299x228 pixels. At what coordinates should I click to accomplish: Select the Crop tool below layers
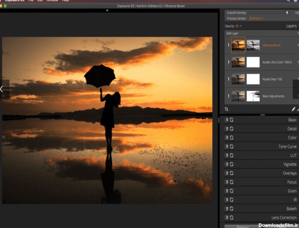pos(227,109)
